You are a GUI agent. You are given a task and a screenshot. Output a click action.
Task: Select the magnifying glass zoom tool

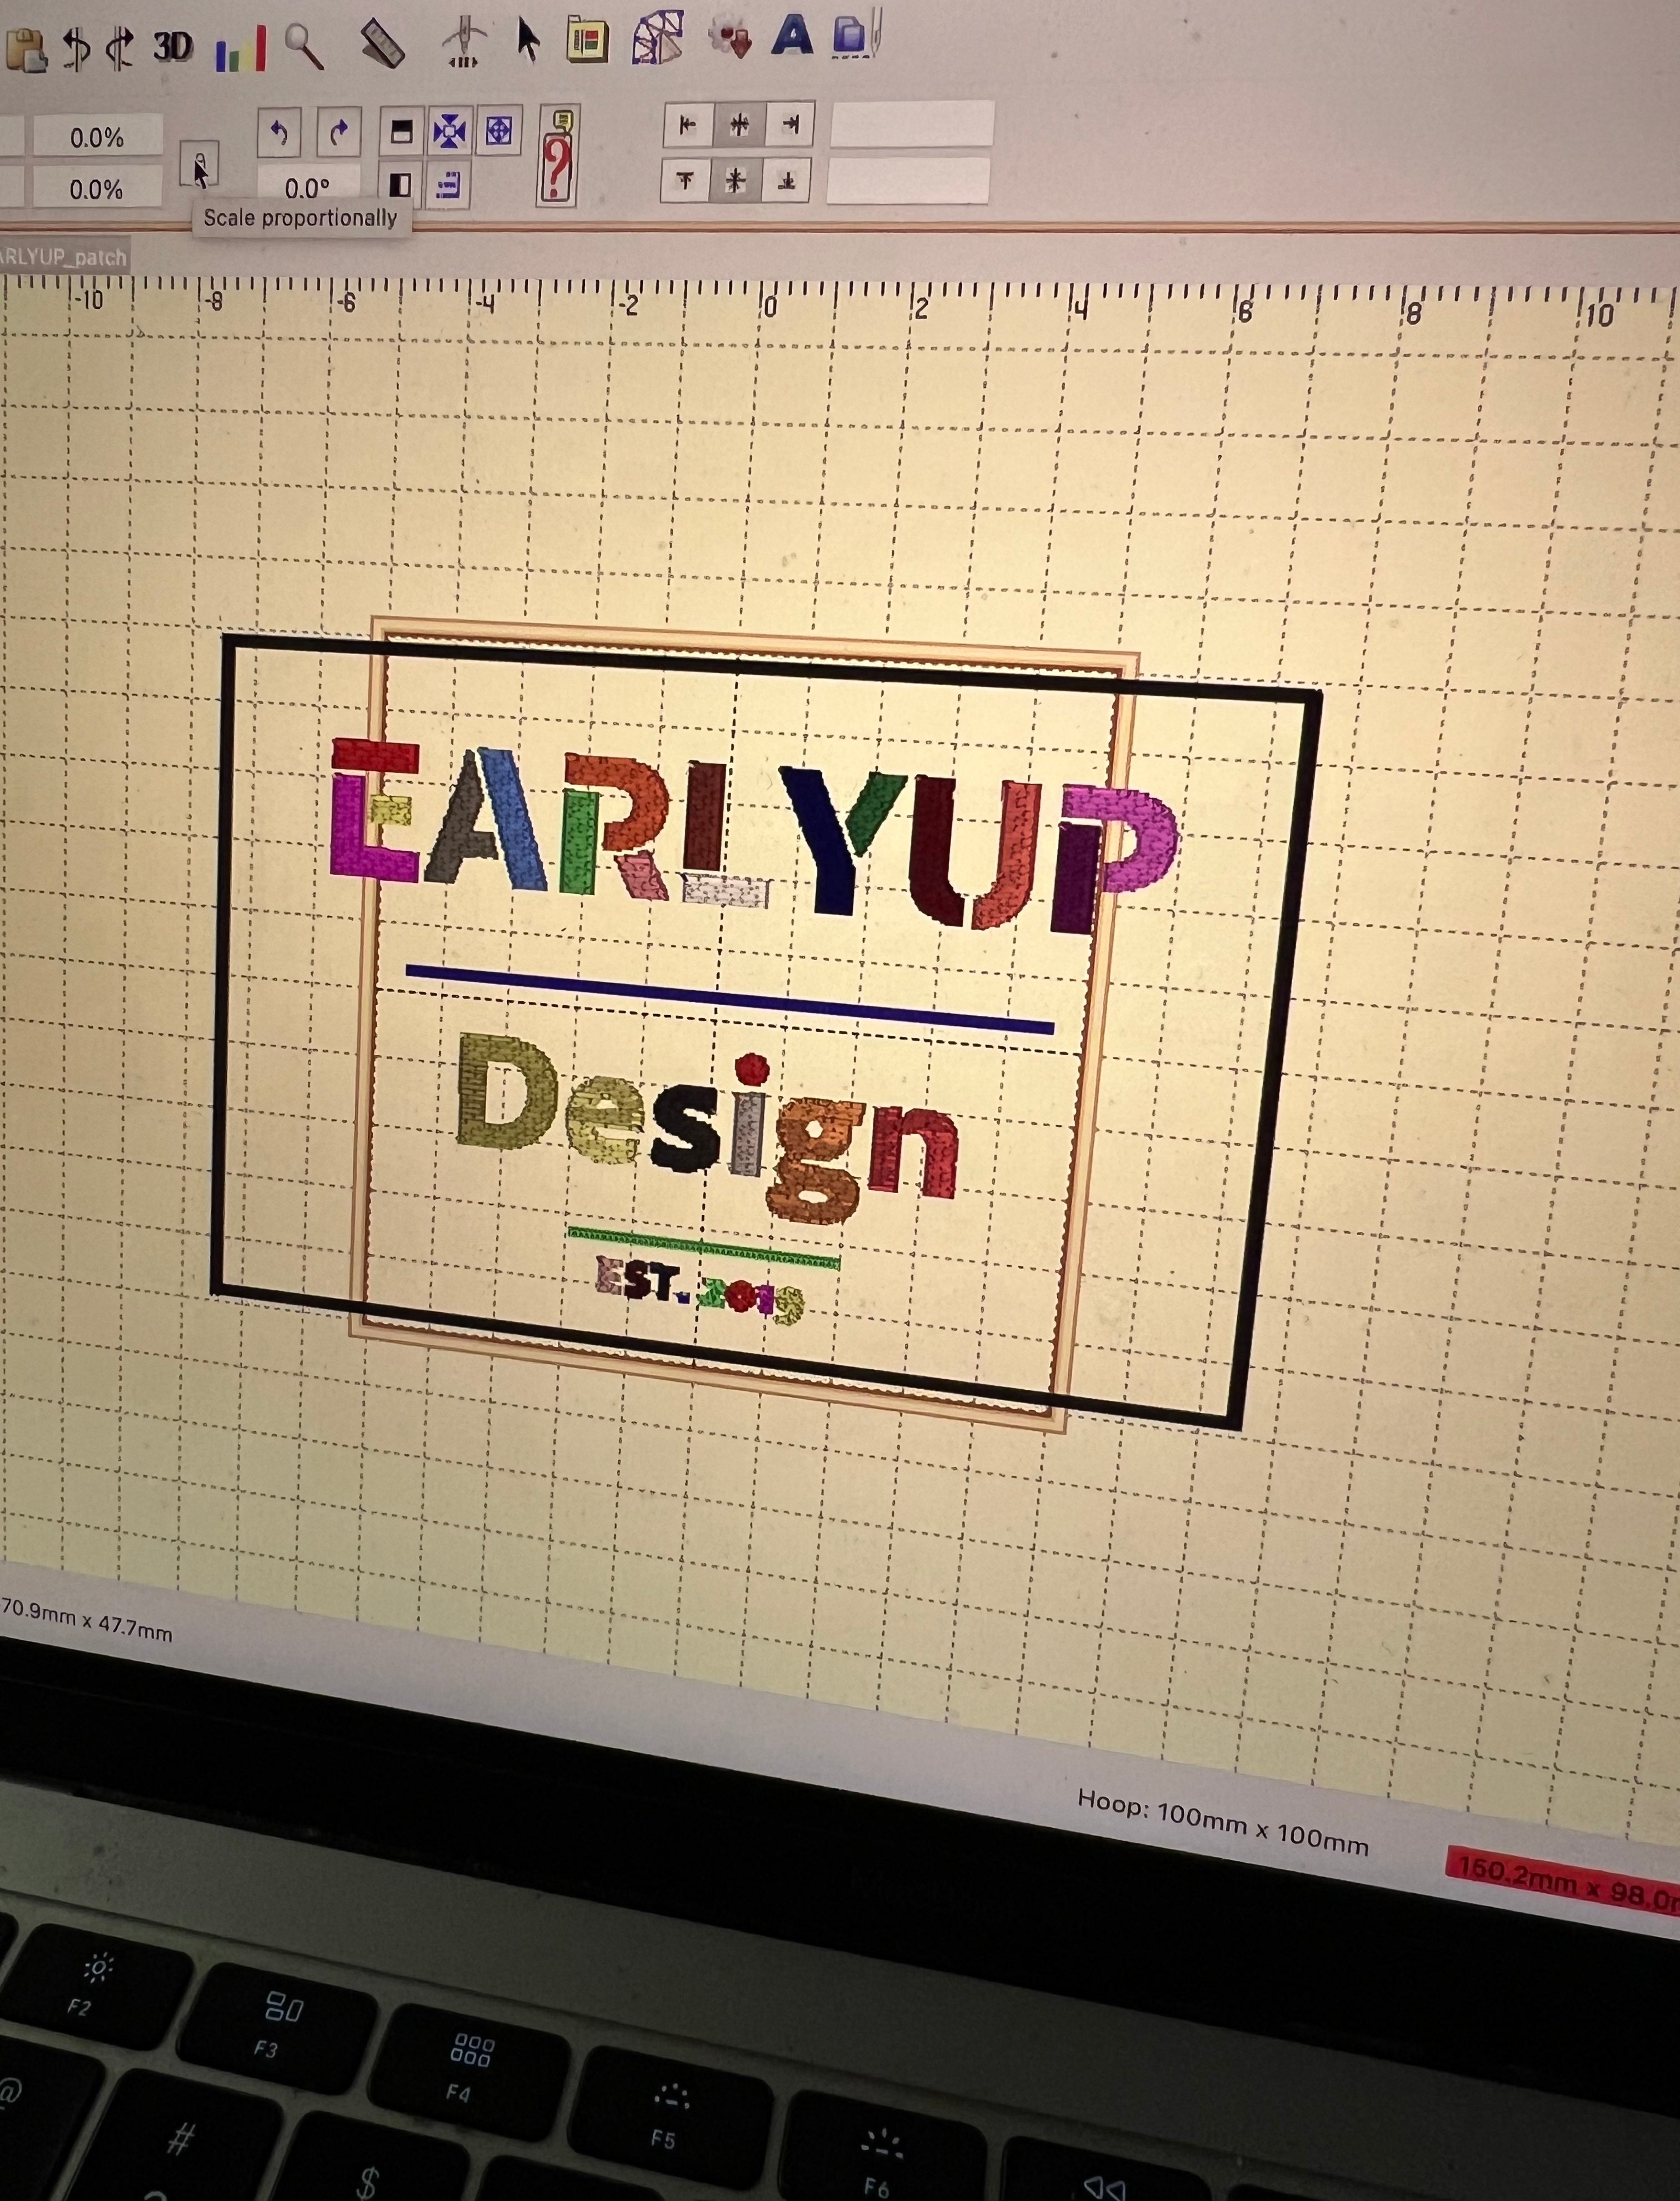click(x=304, y=46)
